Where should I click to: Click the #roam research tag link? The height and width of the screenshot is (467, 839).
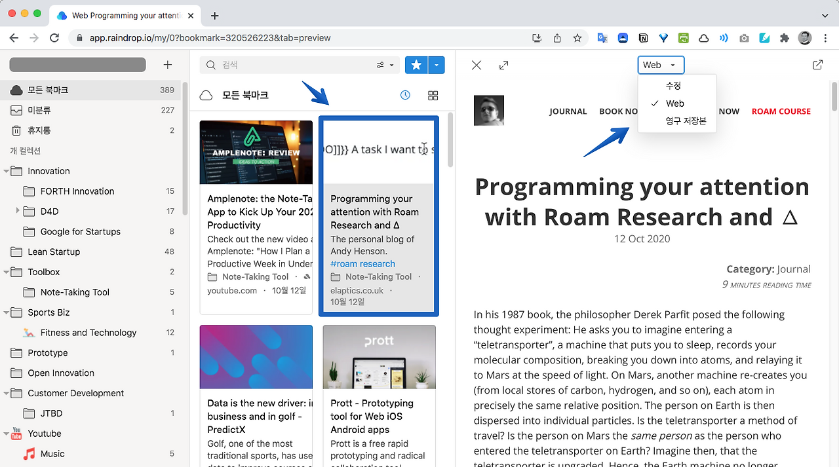point(362,264)
